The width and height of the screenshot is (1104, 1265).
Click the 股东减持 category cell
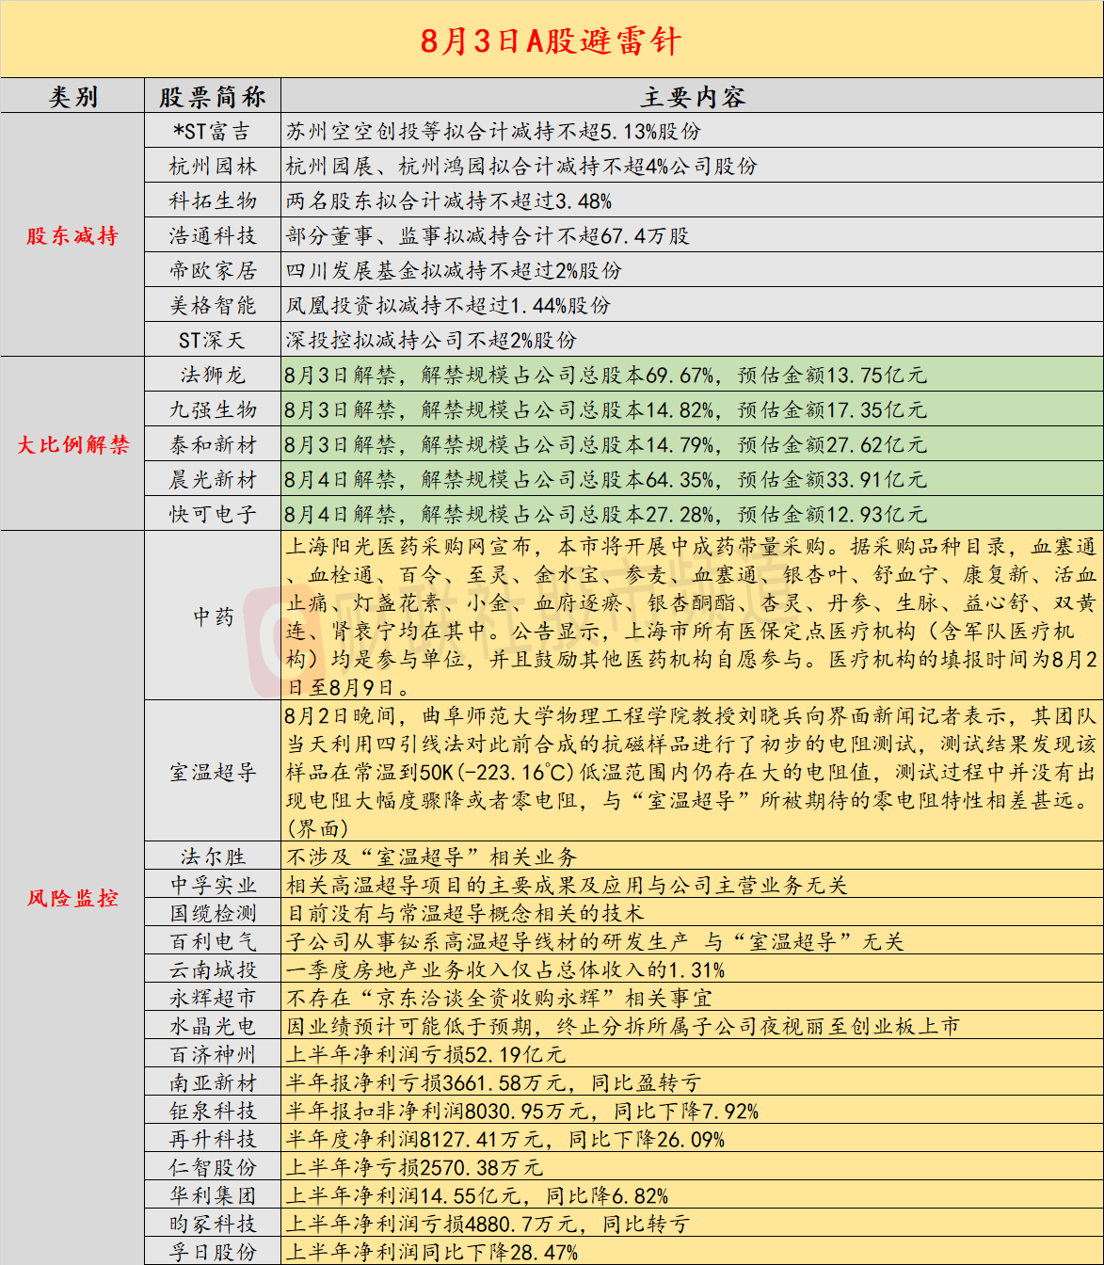point(72,235)
